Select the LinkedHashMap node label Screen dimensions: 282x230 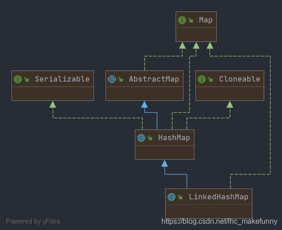[219, 197]
